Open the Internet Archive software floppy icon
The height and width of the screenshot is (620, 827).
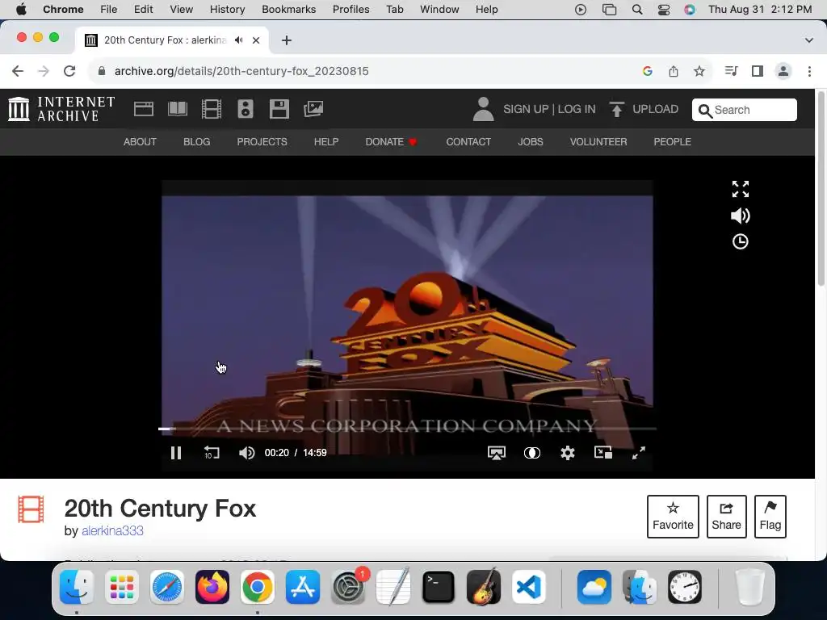point(279,109)
